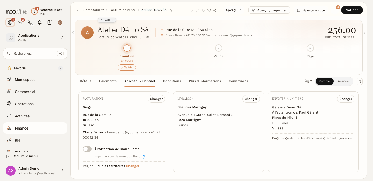Image resolution: width=373 pixels, height=181 pixels.
Task: Click the Comptabilité breadcrumb
Action: coord(94,10)
